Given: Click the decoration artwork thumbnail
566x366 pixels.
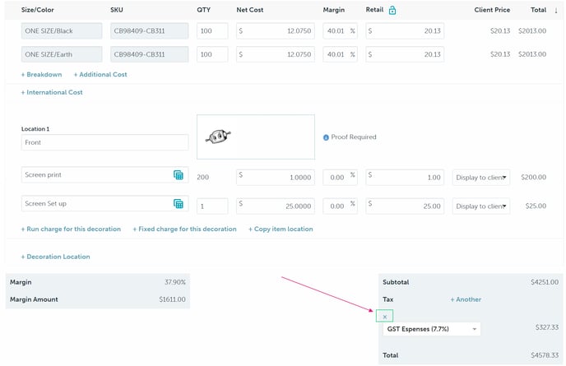Looking at the screenshot, I should 255,137.
